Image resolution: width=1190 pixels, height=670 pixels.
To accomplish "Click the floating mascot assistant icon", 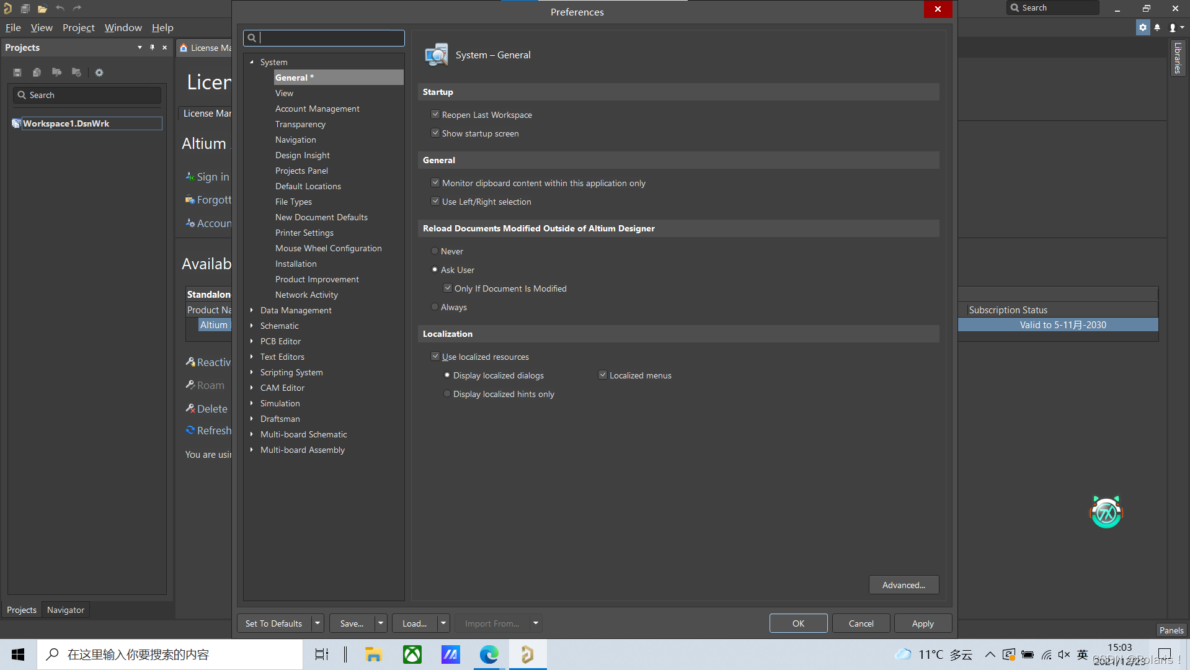I will [x=1106, y=512].
